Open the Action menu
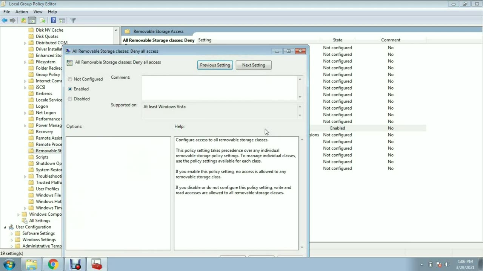This screenshot has height=271, width=483. click(22, 12)
